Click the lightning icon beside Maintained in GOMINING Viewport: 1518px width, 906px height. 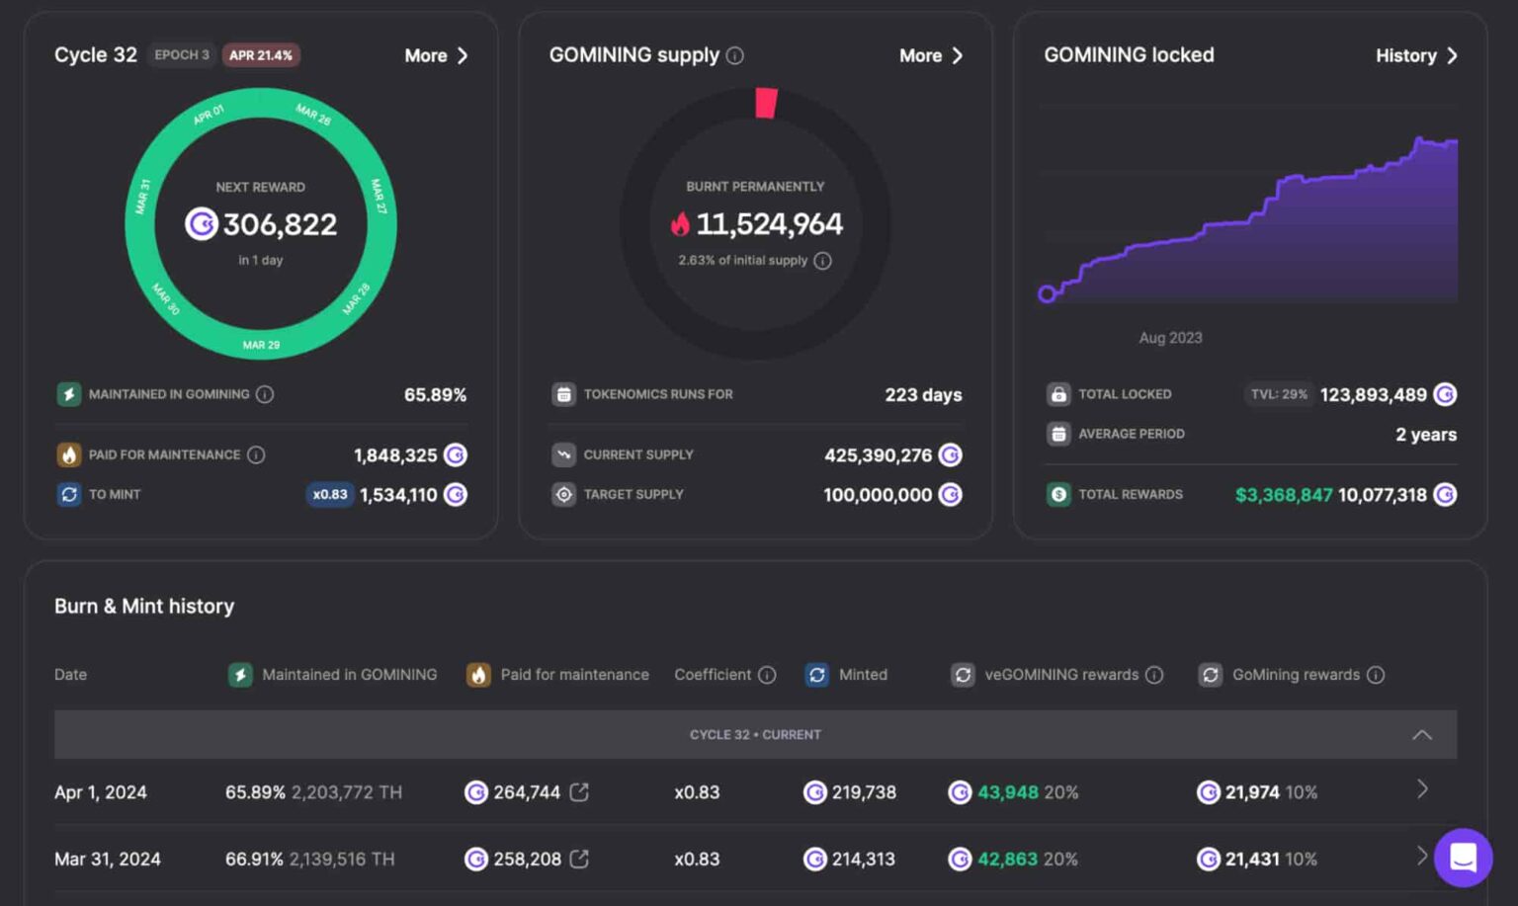(x=67, y=393)
